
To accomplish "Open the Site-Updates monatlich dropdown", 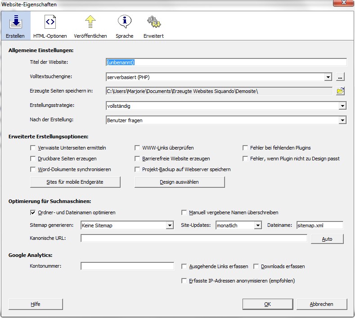I will 258,225.
